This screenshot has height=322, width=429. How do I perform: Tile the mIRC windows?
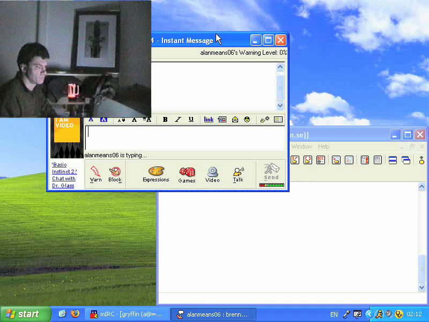[x=393, y=160]
